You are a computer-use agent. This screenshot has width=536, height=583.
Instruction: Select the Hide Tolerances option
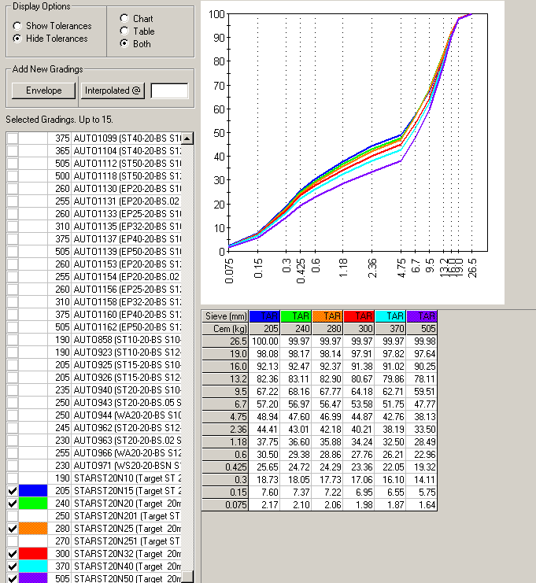point(17,39)
